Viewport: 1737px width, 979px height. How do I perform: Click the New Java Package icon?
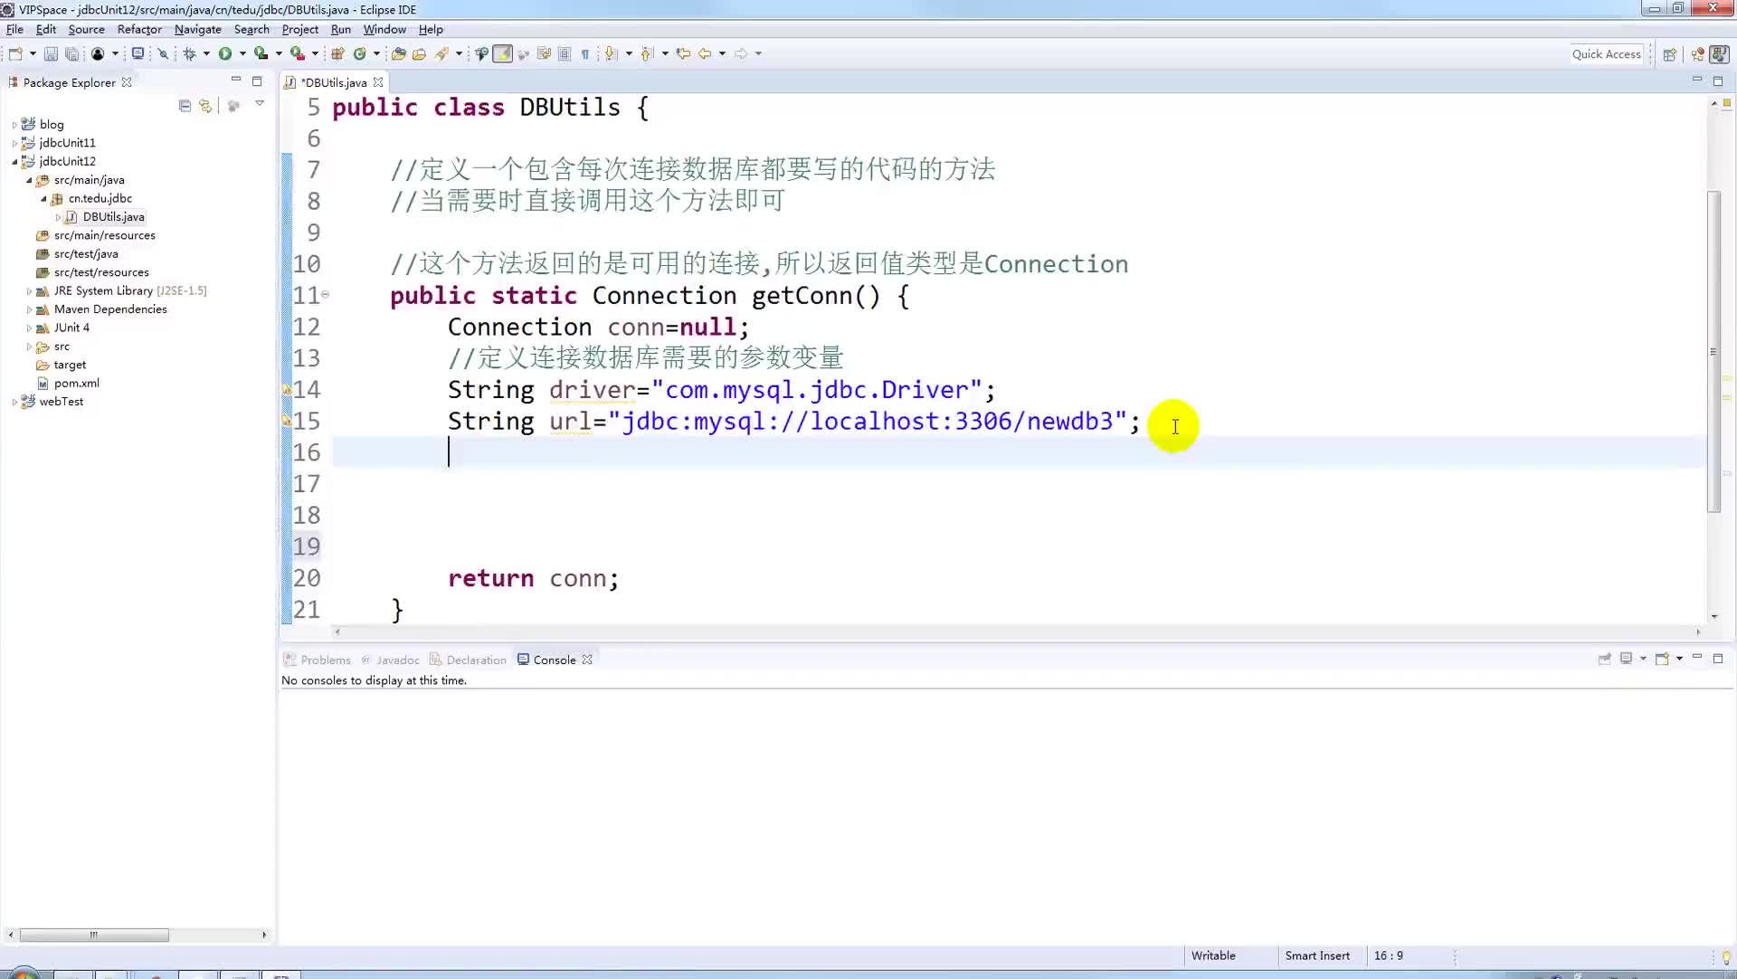point(337,53)
